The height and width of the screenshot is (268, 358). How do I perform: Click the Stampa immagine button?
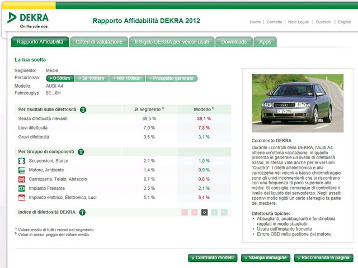tap(266, 258)
